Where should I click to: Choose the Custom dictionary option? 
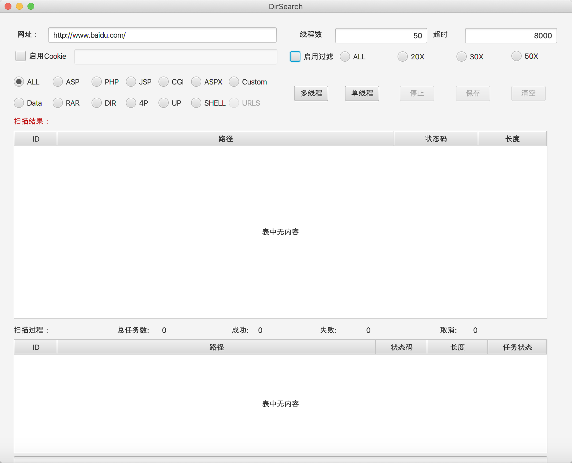click(234, 82)
